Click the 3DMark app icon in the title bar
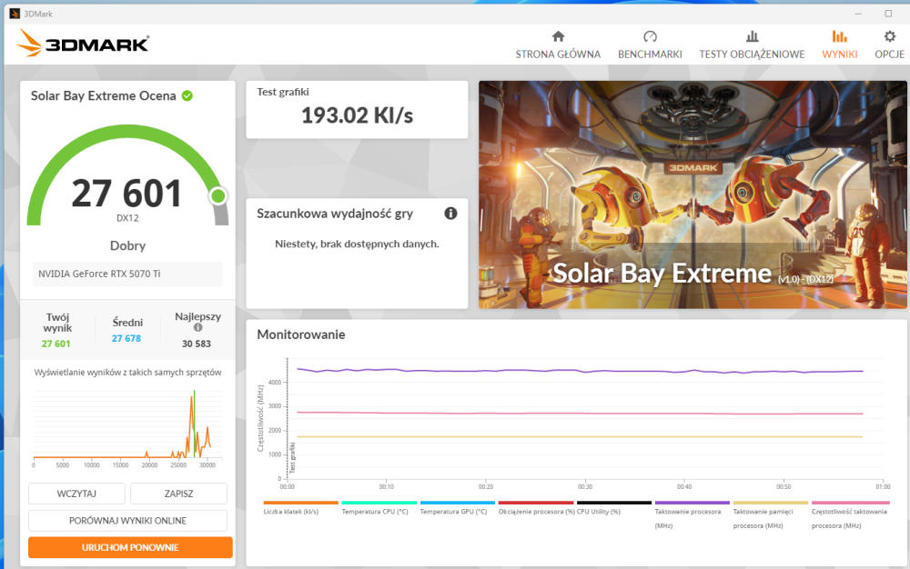The image size is (910, 569). tap(15, 14)
